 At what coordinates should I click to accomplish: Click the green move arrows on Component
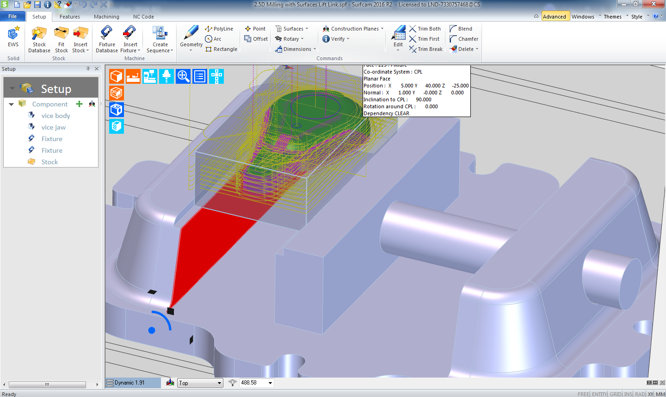pos(80,104)
